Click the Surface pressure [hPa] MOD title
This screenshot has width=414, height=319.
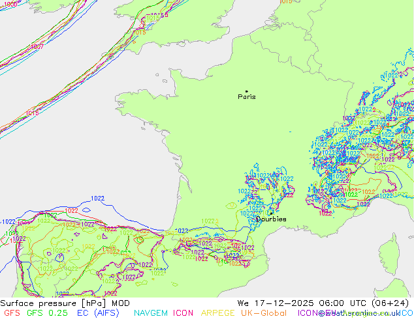65,303
